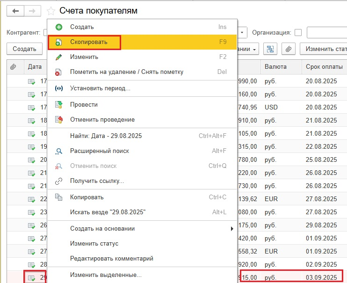Click the clipboard icon beside 'Копировать'
The width and height of the screenshot is (347, 283).
click(58, 197)
